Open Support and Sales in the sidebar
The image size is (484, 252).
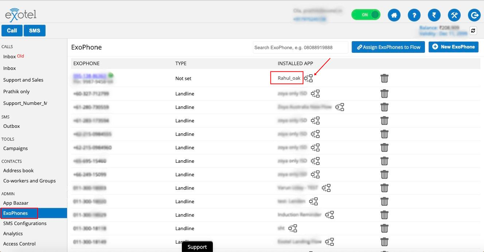(23, 80)
